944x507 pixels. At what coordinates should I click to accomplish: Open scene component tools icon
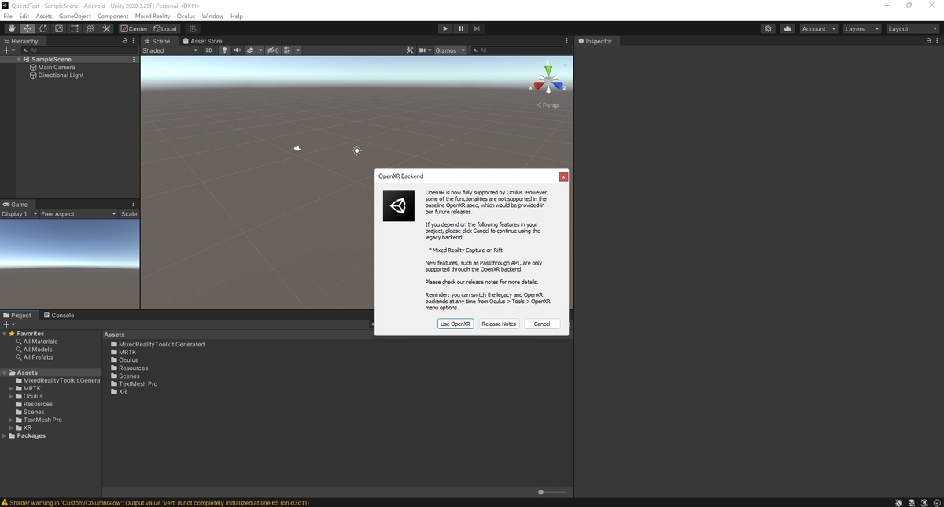tap(410, 50)
